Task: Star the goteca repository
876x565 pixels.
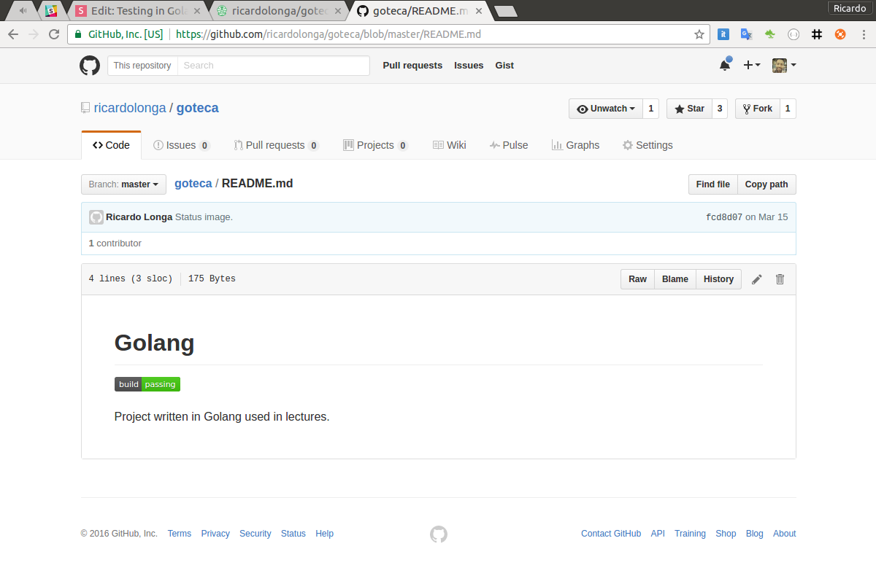Action: pyautogui.click(x=689, y=109)
